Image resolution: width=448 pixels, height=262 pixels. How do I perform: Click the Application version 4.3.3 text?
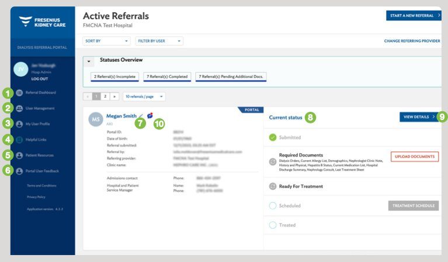click(45, 209)
